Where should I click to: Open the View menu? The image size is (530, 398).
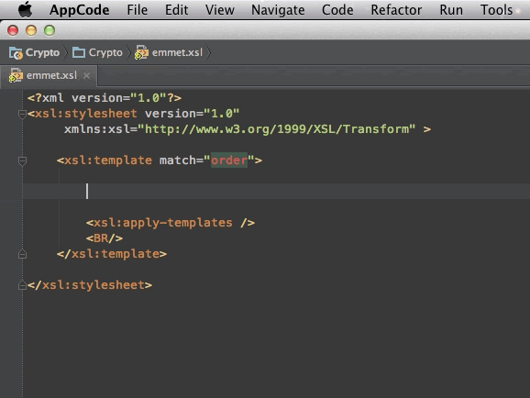point(220,10)
